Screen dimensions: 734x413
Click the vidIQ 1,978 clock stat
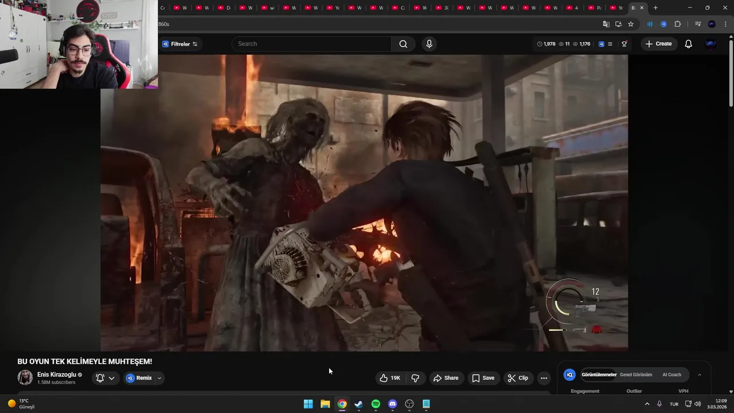pos(546,44)
